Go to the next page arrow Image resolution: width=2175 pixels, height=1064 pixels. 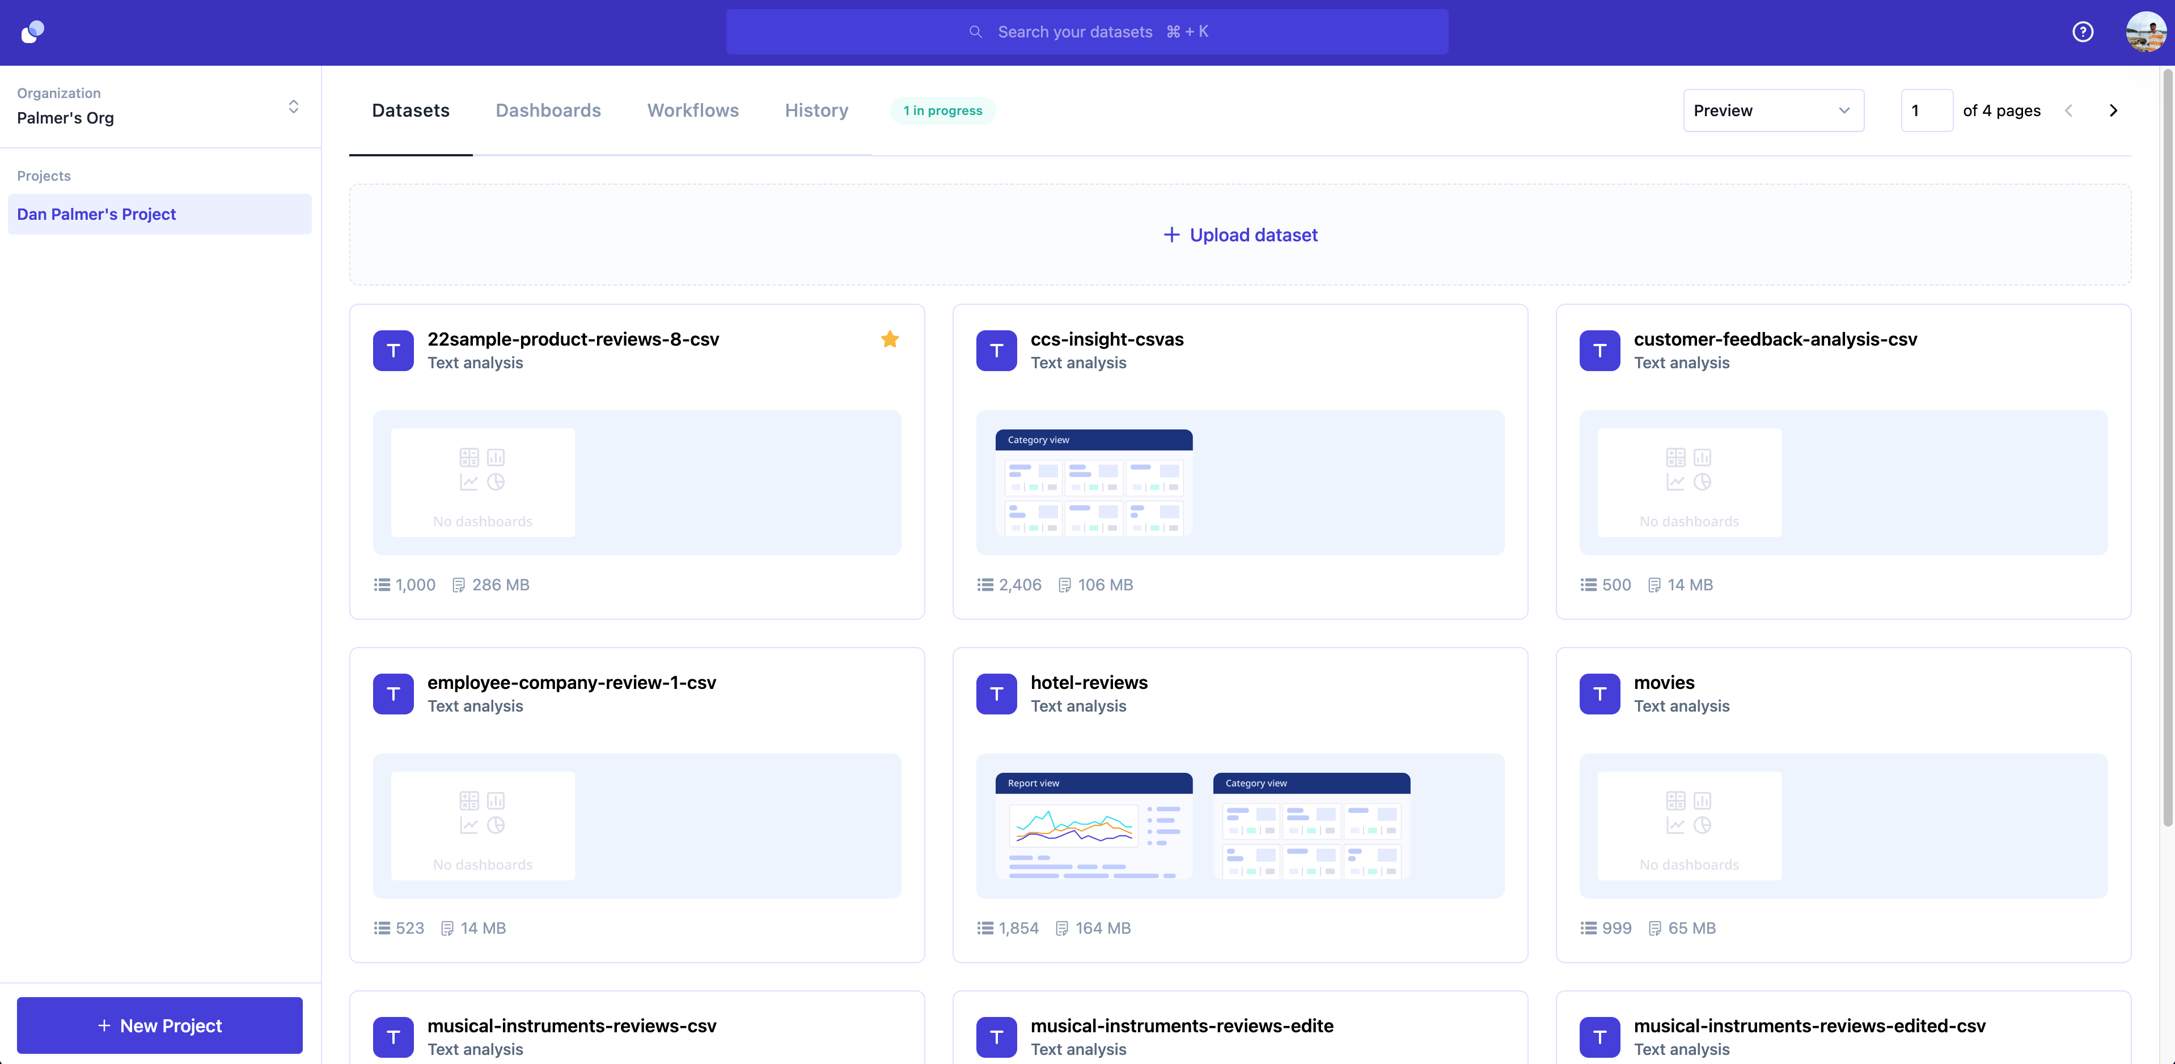2113,110
